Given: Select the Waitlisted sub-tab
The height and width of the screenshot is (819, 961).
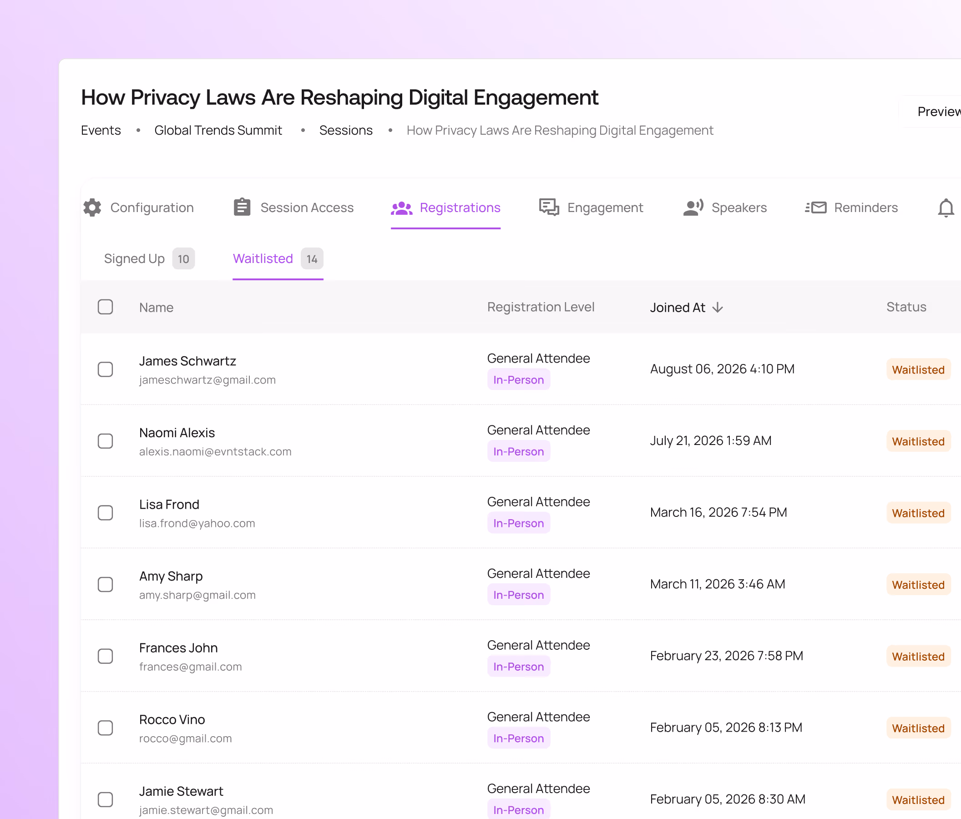Looking at the screenshot, I should click(278, 258).
